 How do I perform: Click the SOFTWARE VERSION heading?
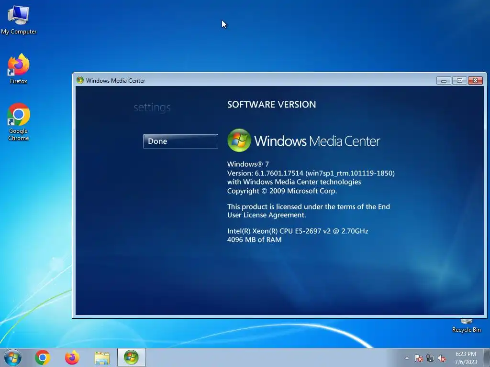coord(271,104)
